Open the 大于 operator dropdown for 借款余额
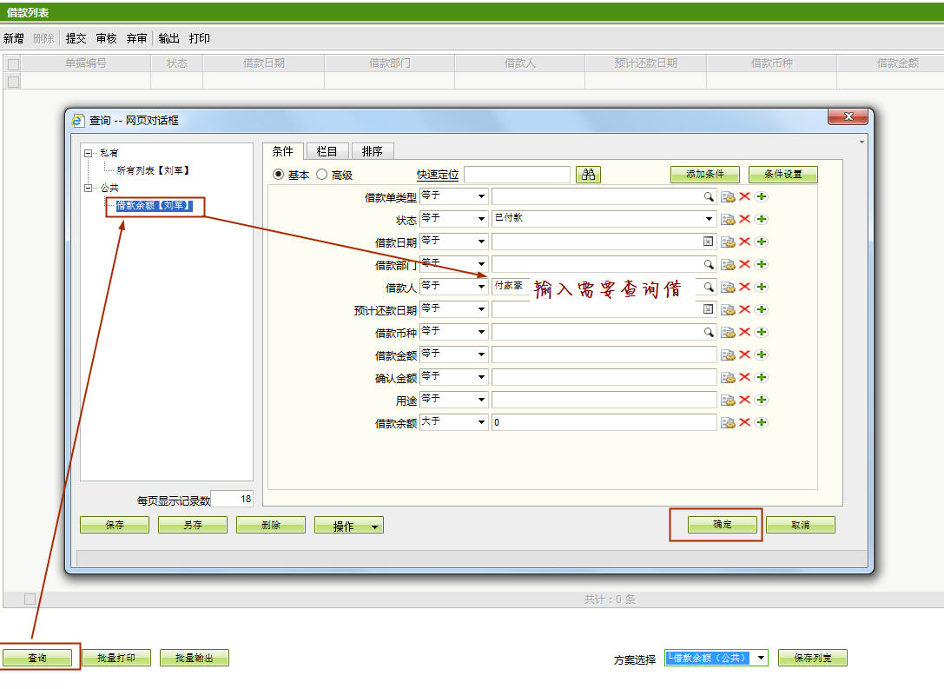The image size is (944, 689). coord(481,422)
